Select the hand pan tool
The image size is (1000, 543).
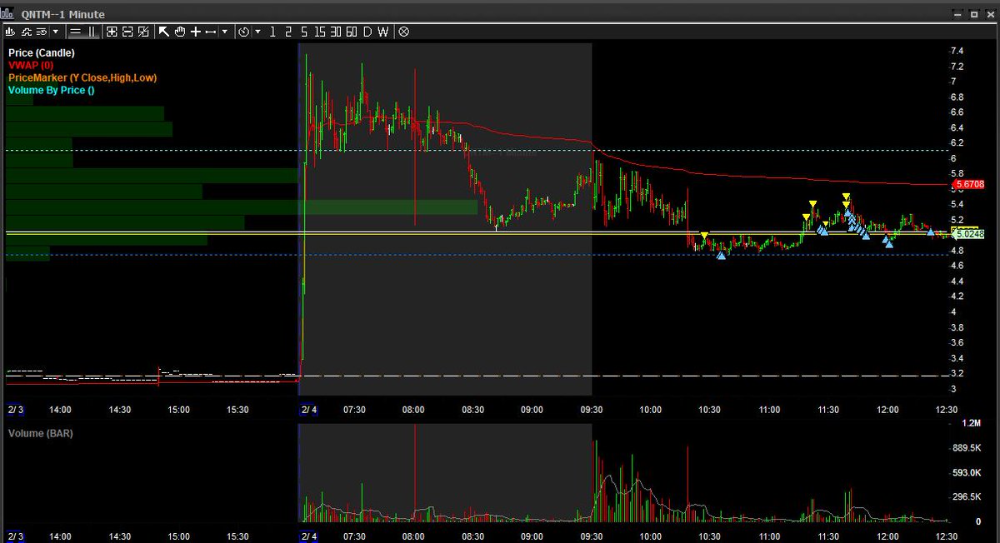click(179, 32)
